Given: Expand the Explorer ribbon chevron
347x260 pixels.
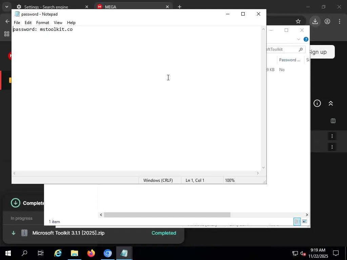Looking at the screenshot, I should (x=298, y=39).
